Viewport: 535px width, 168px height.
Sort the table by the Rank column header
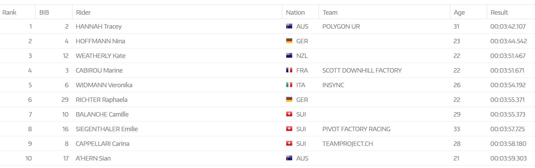pyautogui.click(x=10, y=12)
